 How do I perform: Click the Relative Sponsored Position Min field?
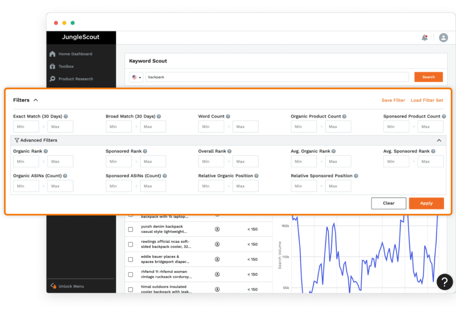(x=304, y=186)
